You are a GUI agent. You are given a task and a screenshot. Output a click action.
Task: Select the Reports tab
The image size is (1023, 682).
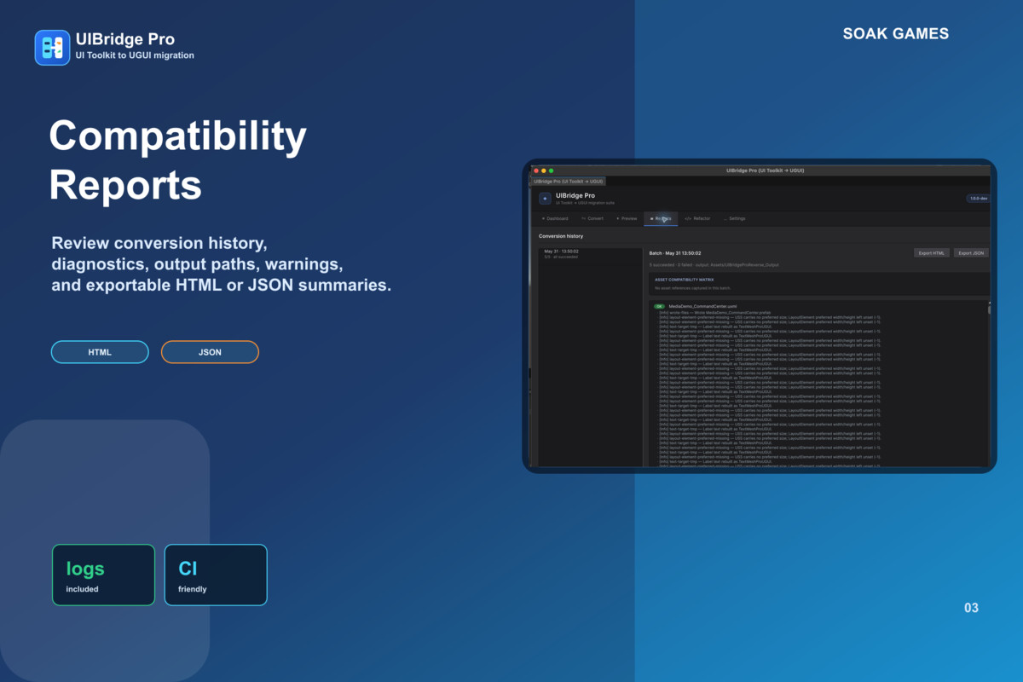[661, 218]
